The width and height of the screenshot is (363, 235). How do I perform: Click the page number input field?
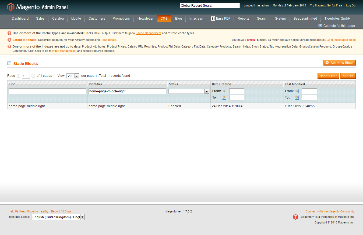coord(26,76)
